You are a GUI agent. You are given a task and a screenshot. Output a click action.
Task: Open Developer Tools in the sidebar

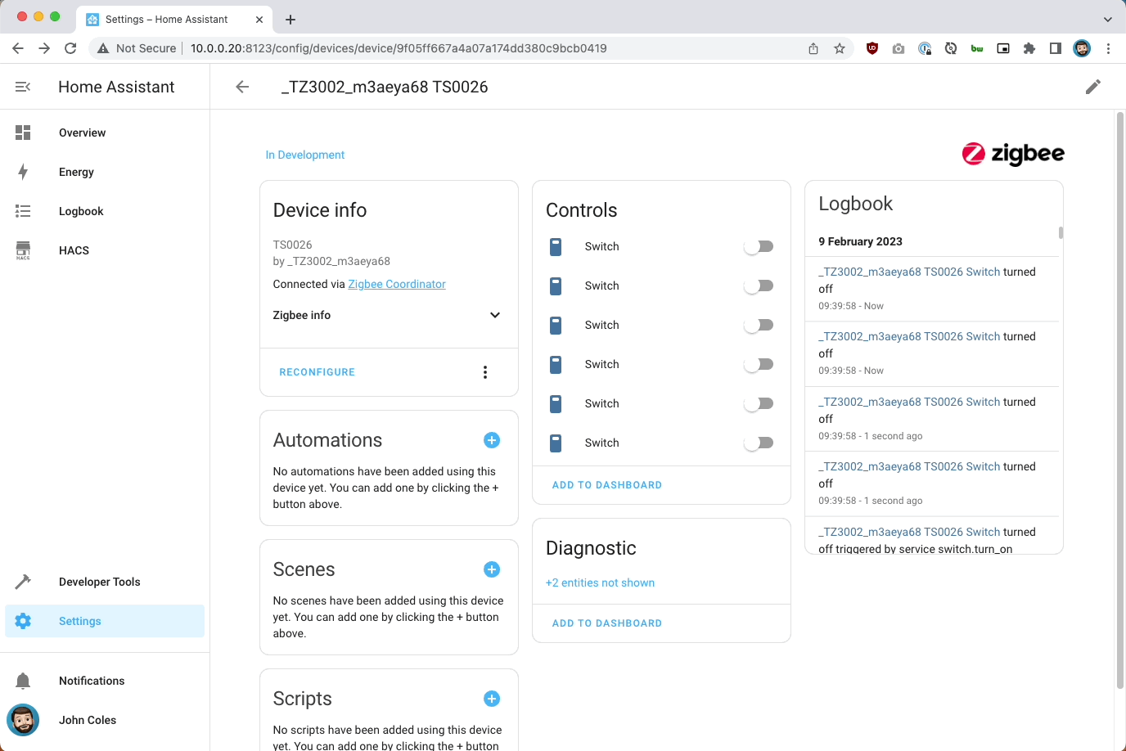(99, 582)
